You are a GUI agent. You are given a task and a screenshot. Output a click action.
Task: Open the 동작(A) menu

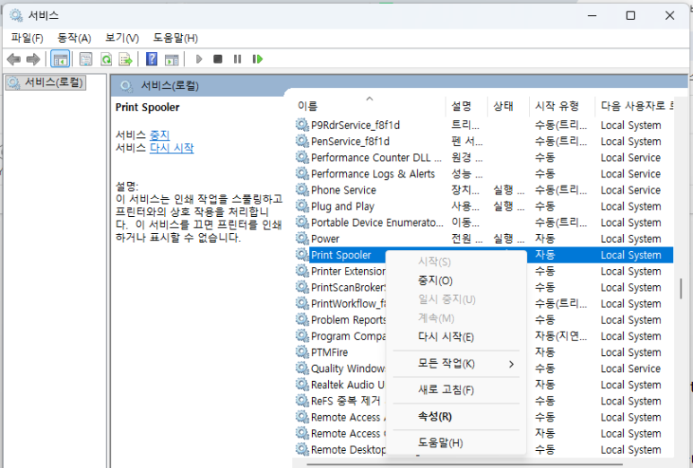pyautogui.click(x=74, y=38)
